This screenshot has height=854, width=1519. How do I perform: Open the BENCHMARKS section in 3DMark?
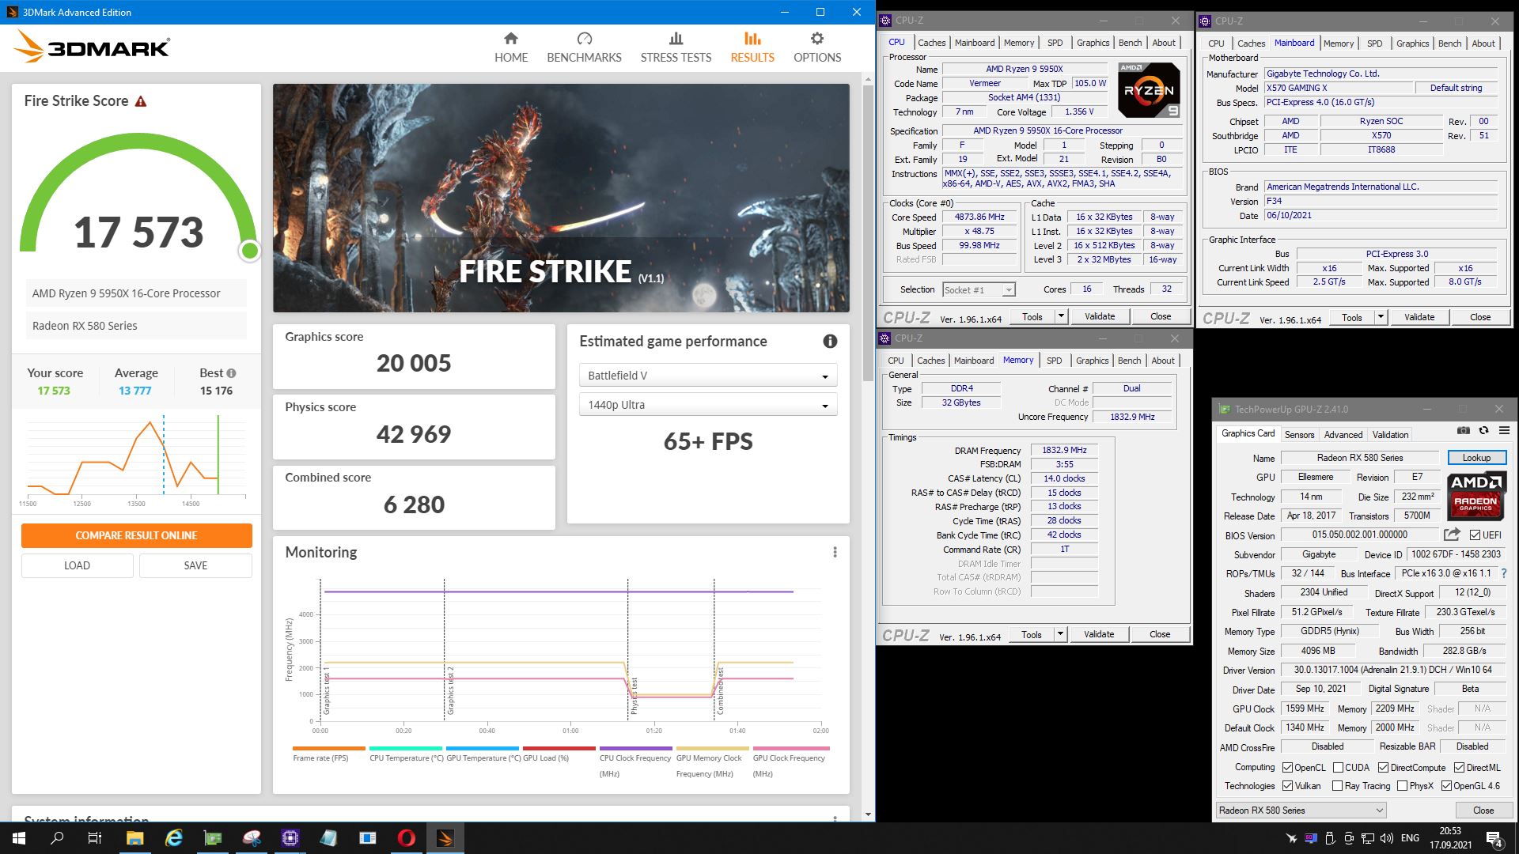584,47
